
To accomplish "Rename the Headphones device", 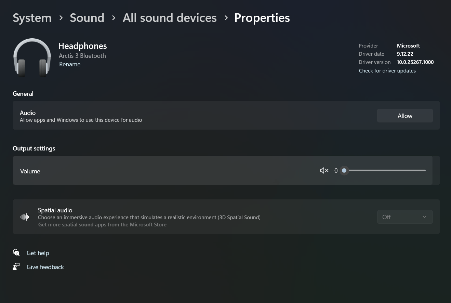I will (70, 64).
